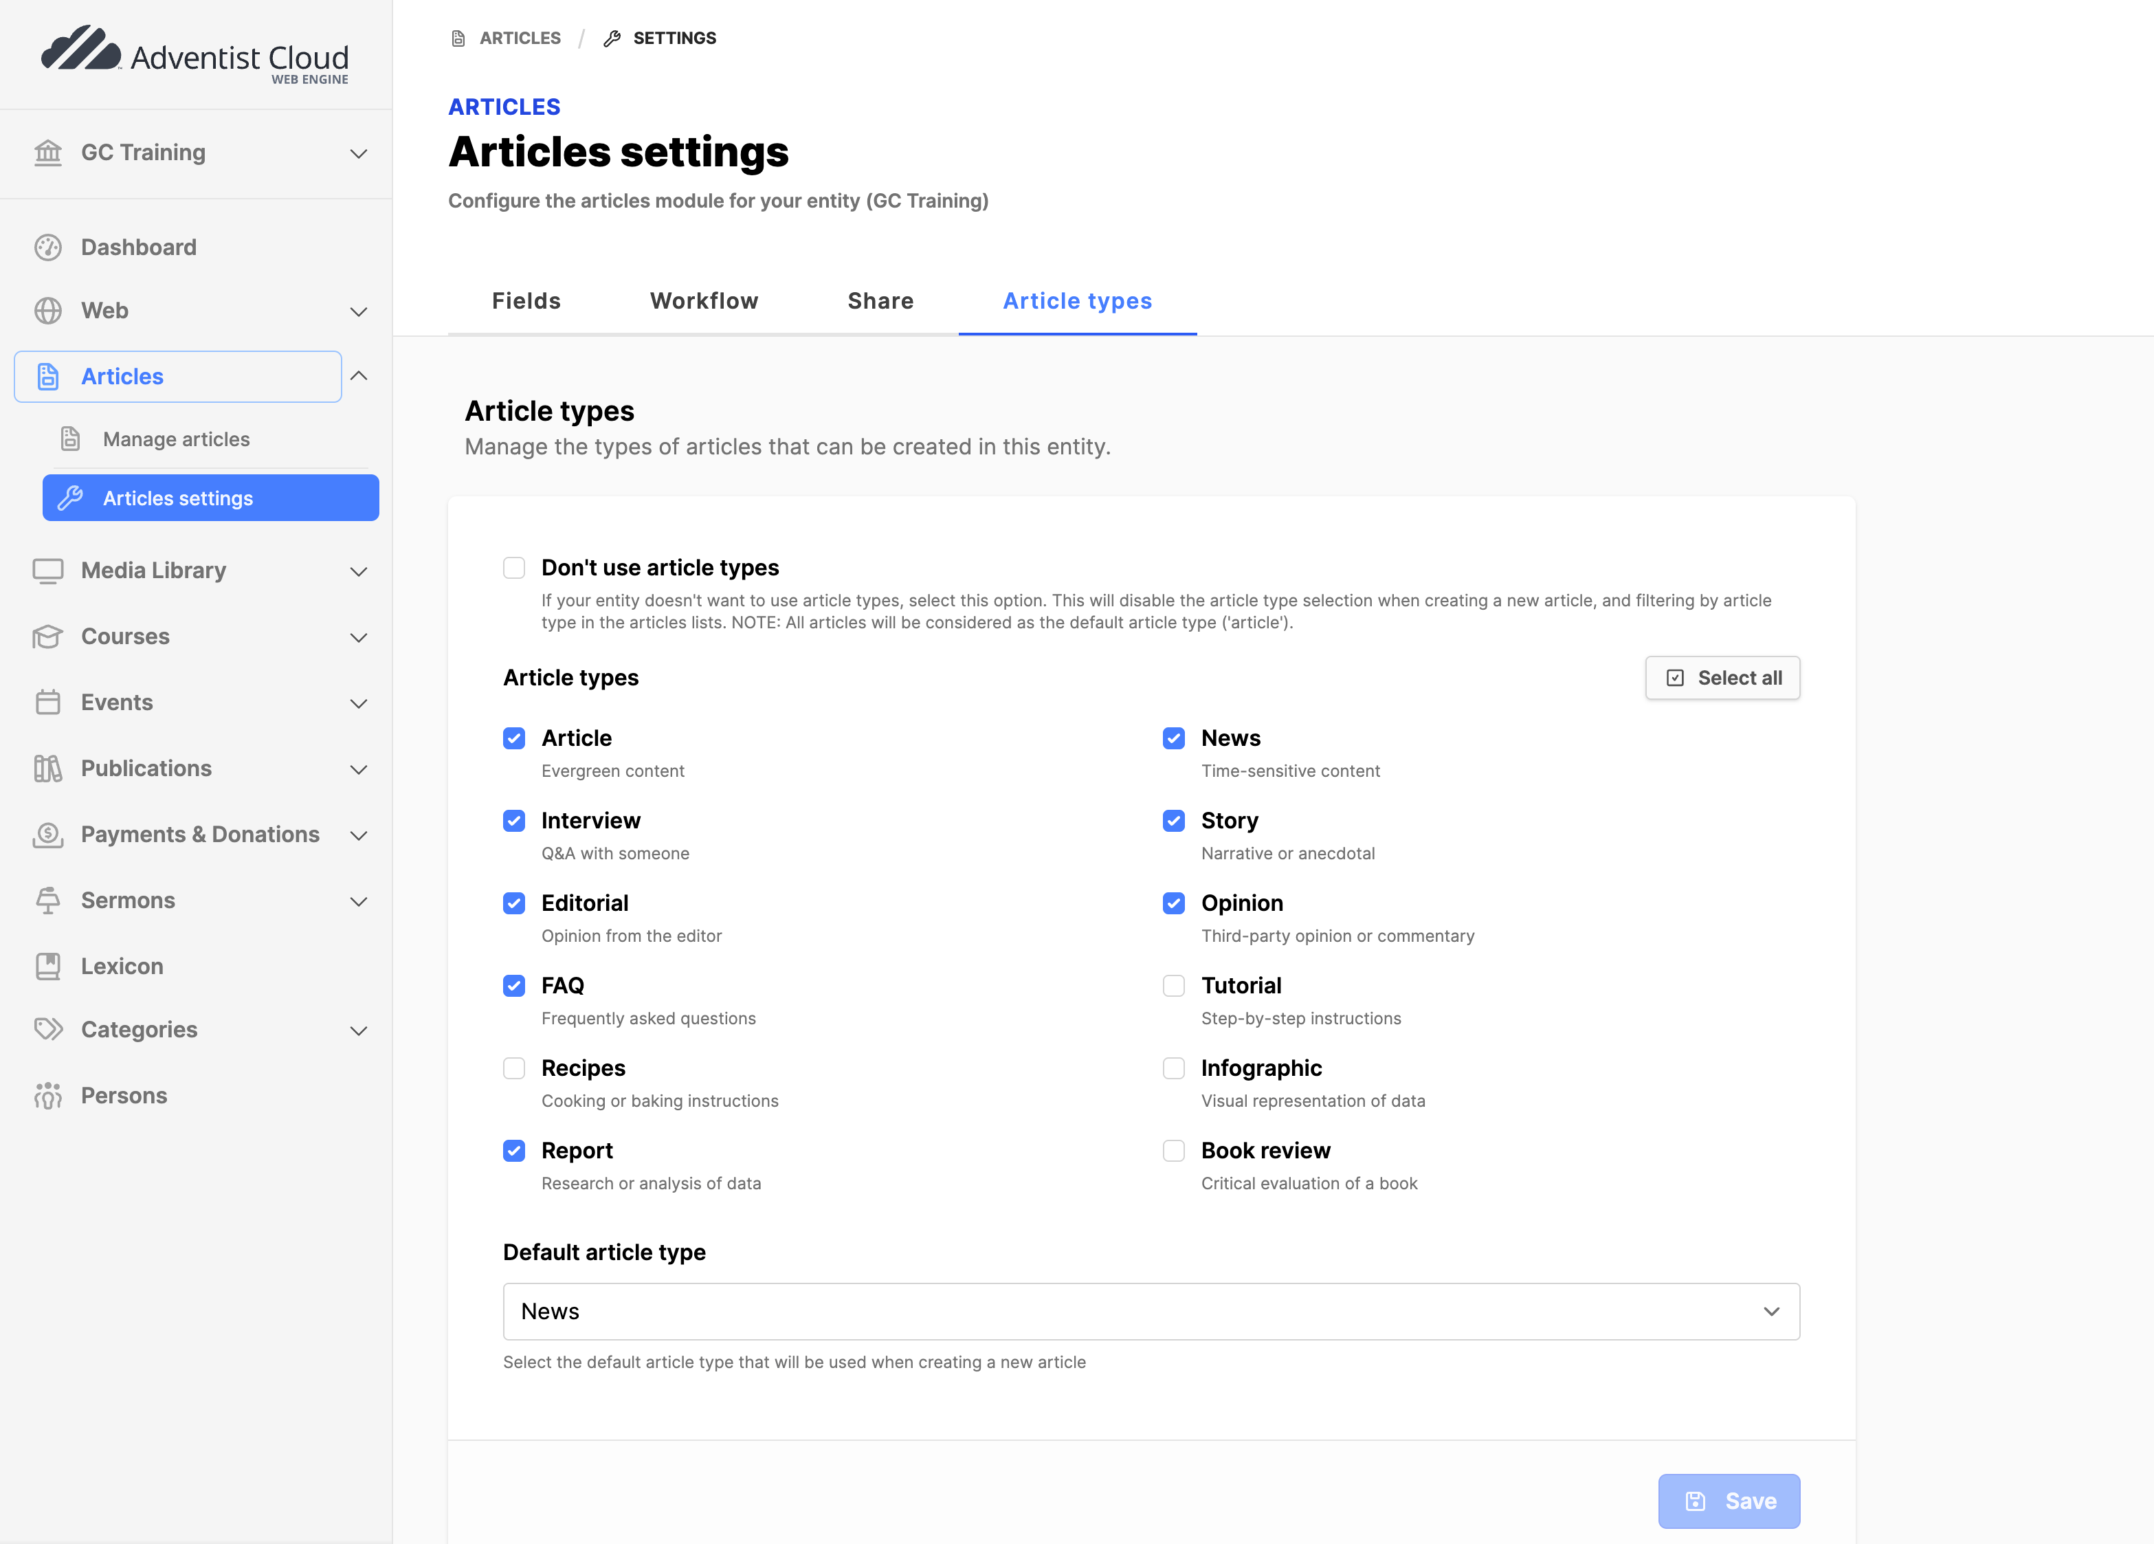Expand the GC Training entity selector
The width and height of the screenshot is (2154, 1544).
(x=358, y=153)
